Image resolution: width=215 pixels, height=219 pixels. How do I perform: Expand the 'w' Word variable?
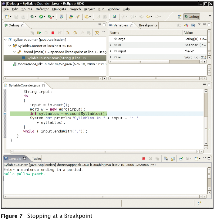click(111, 57)
